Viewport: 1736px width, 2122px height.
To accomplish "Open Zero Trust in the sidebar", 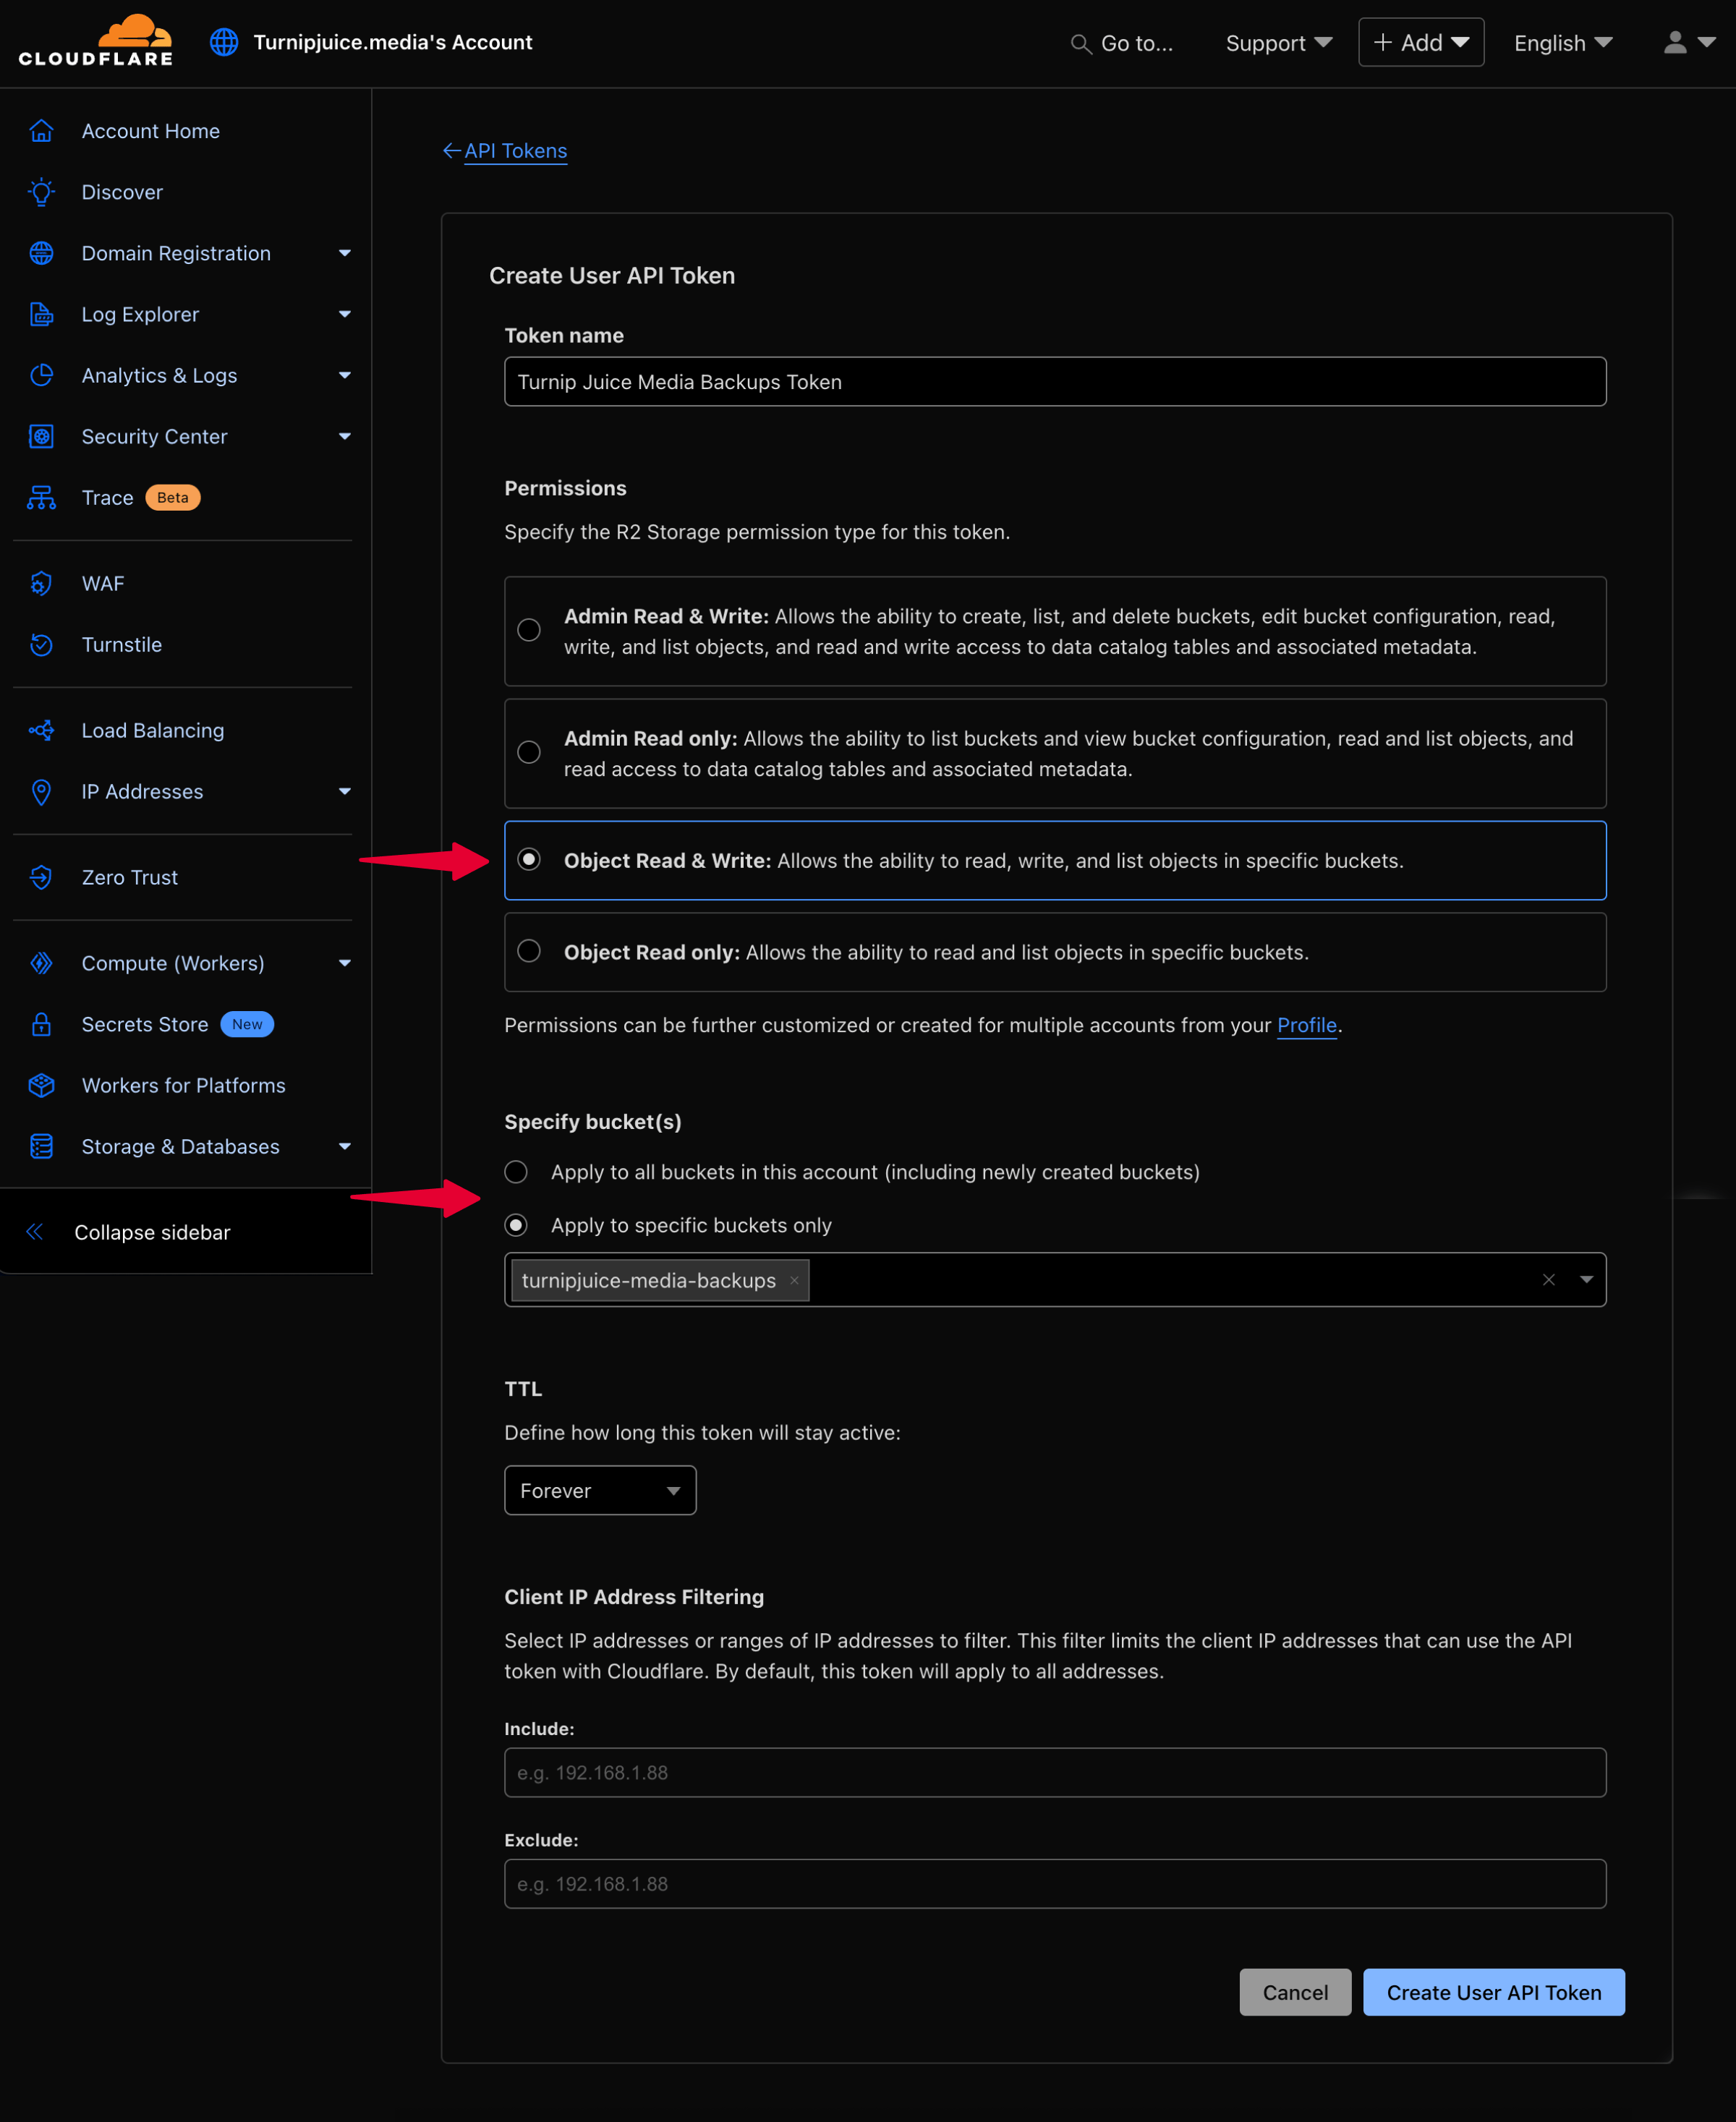I will pyautogui.click(x=129, y=877).
